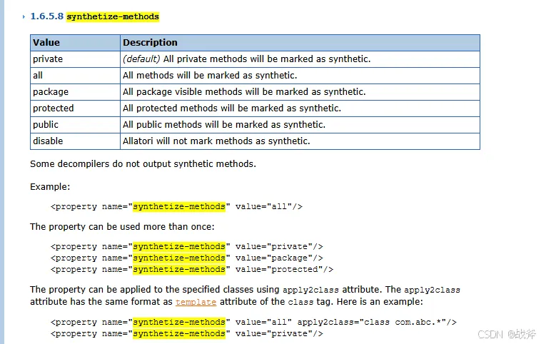Select the public value cell
Image resolution: width=541 pixels, height=344 pixels.
point(47,125)
